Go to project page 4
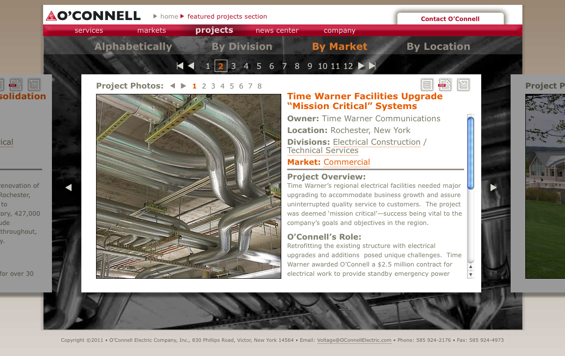This screenshot has width=565, height=356. tap(246, 66)
